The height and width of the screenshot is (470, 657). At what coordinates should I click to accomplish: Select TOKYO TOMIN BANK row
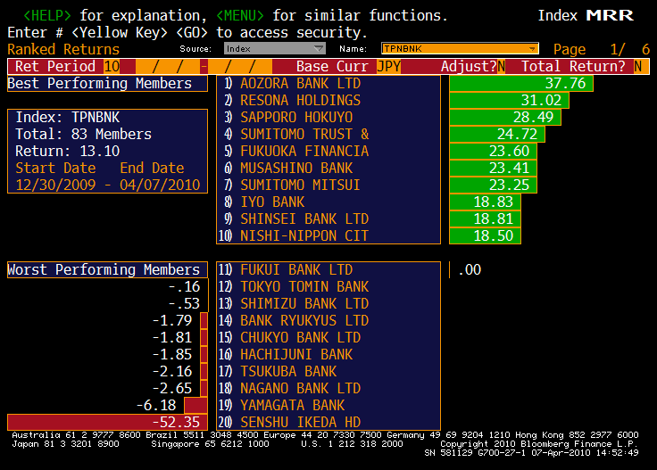click(x=328, y=286)
